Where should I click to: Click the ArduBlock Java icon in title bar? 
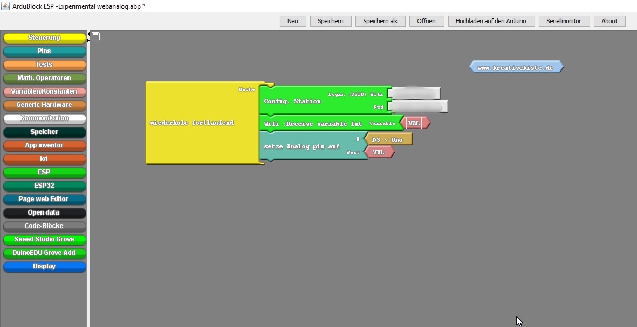5,6
